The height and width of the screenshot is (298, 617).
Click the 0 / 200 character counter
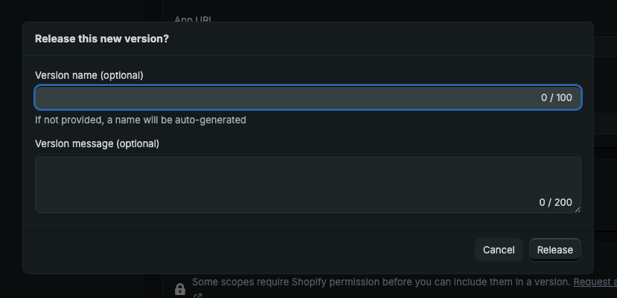coord(556,202)
